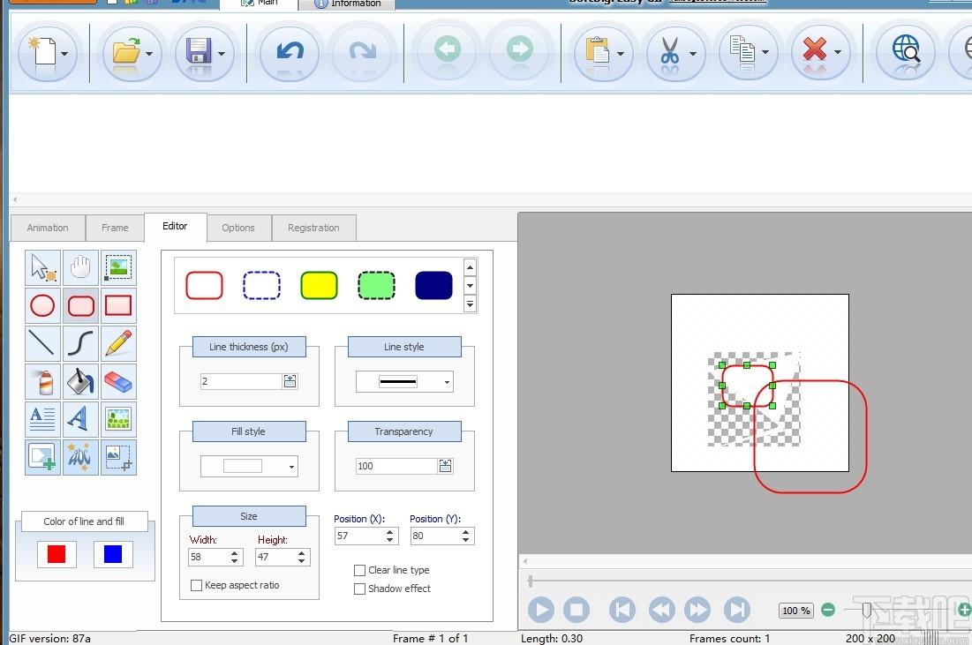972x645 pixels.
Task: Click the Open folder toolbar icon
Action: [126, 51]
